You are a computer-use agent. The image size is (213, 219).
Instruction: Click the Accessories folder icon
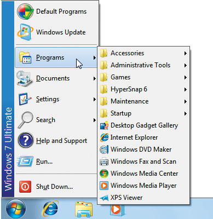click(x=104, y=53)
